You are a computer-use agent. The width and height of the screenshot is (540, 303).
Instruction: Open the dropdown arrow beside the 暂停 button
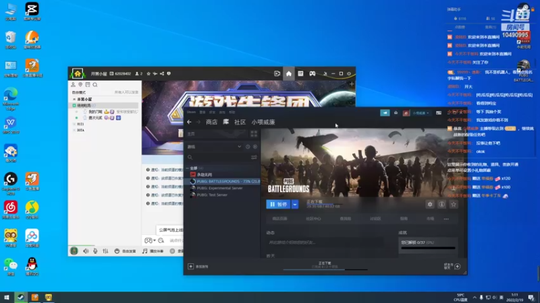point(295,205)
